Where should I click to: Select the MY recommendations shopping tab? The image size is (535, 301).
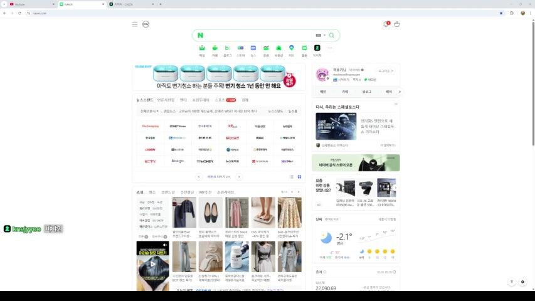(x=205, y=192)
